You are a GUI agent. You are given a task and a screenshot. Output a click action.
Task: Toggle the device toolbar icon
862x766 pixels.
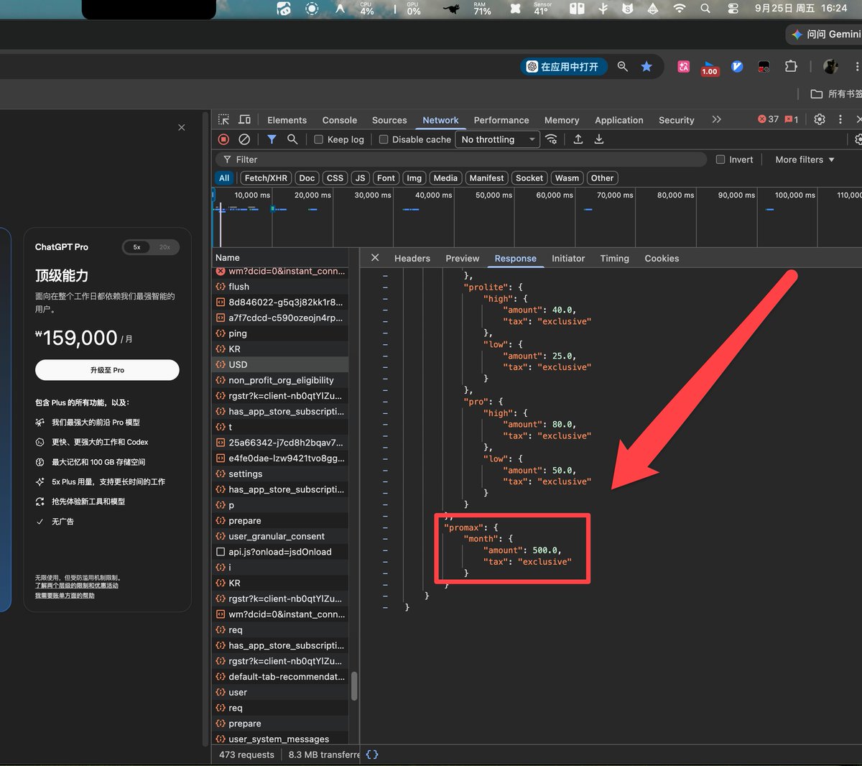pyautogui.click(x=245, y=120)
